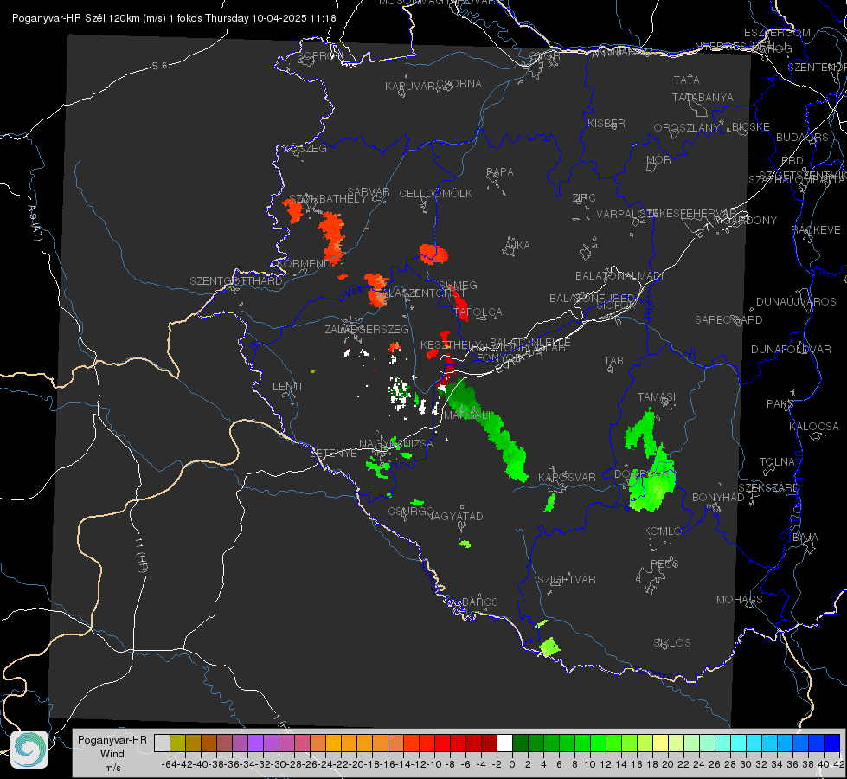
Task: Pick the yellow legend swatch after 18
Action: [x=660, y=743]
